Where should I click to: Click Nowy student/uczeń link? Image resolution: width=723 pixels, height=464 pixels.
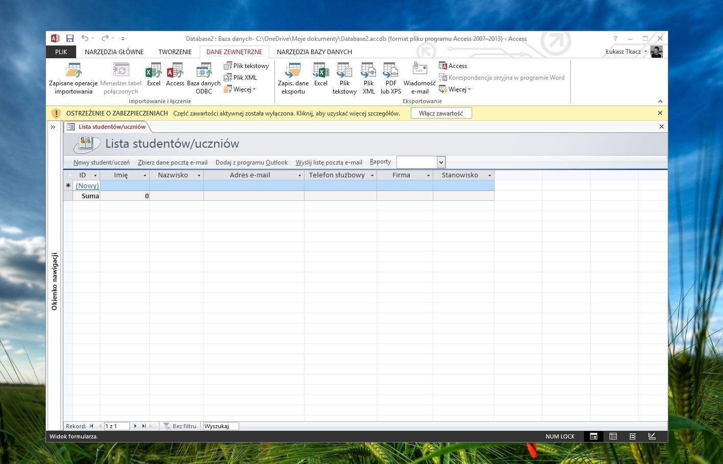(102, 163)
